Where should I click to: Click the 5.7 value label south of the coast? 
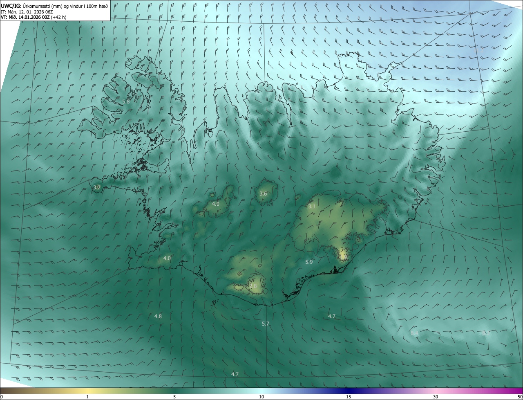[x=266, y=324]
